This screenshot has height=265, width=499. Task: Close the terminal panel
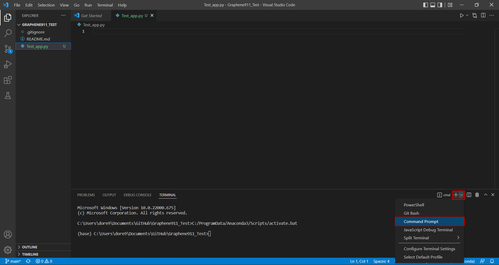[x=493, y=195]
